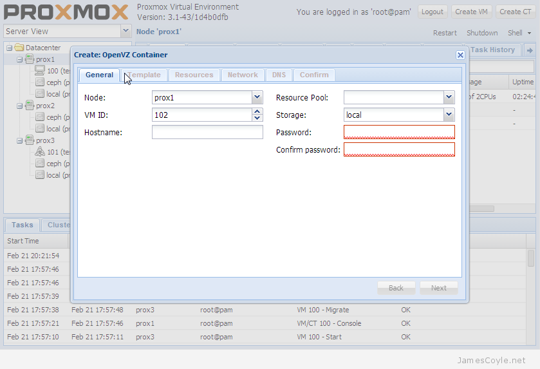Click the container 101 icon under prox3
Viewport: 540px width, 369px height.
[x=40, y=151]
